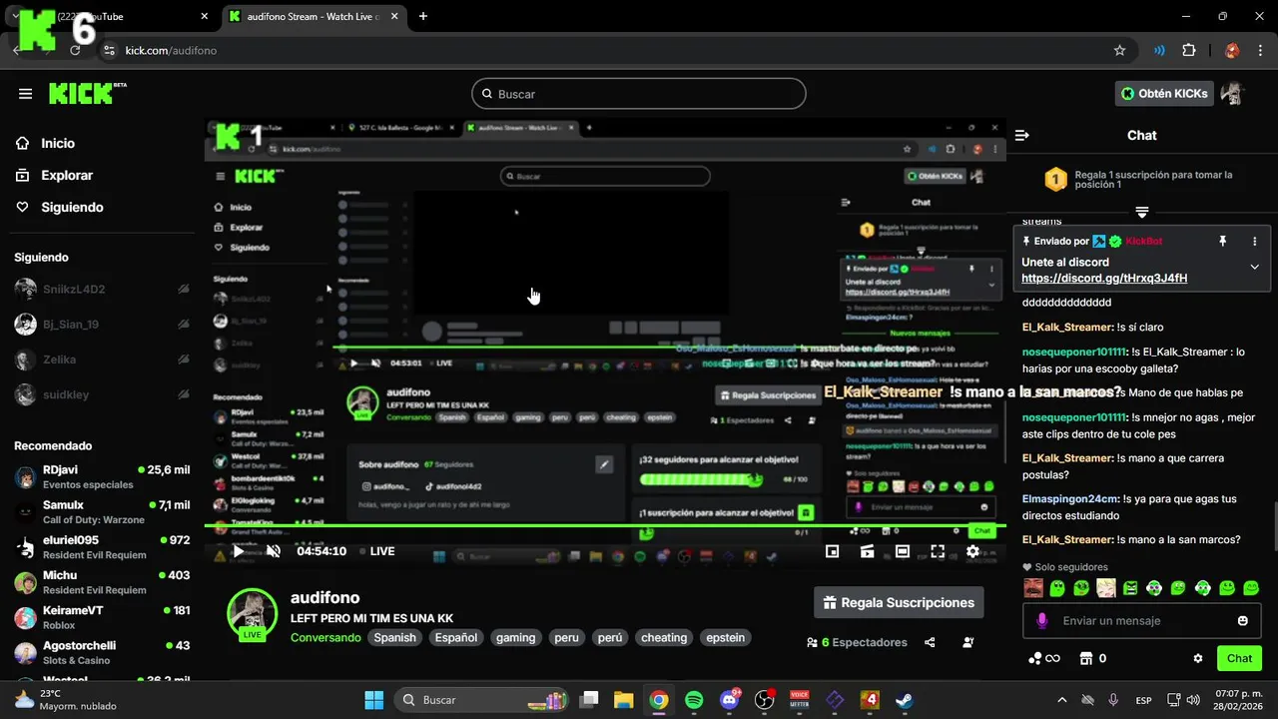Open pinned message three-dot options
Screen dimensions: 1278x719
[x=1255, y=242]
